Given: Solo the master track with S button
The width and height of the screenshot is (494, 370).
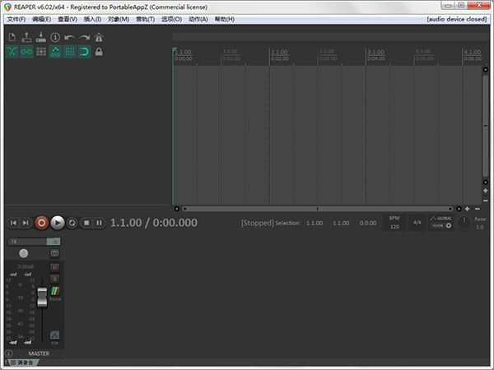Looking at the screenshot, I should click(x=54, y=279).
